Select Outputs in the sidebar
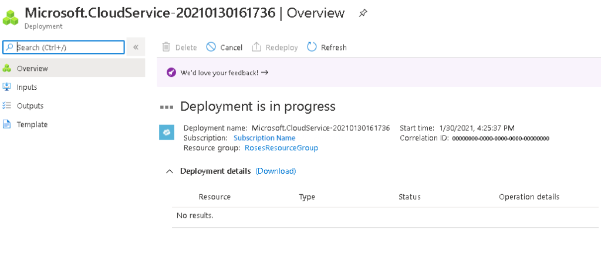The image size is (601, 267). coord(72,106)
